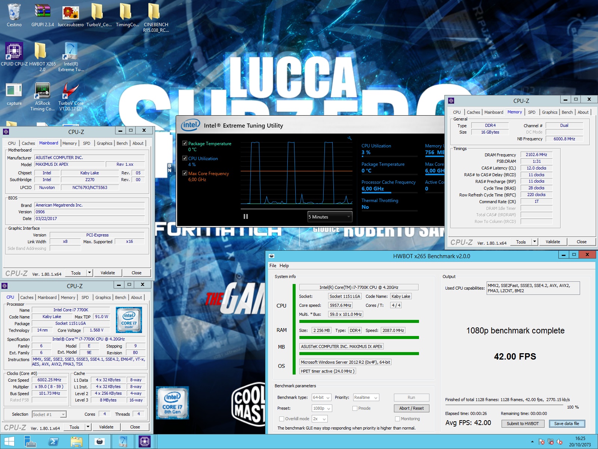The height and width of the screenshot is (449, 598).
Task: Click Close button in CPU-Z CPU window
Action: [x=135, y=427]
